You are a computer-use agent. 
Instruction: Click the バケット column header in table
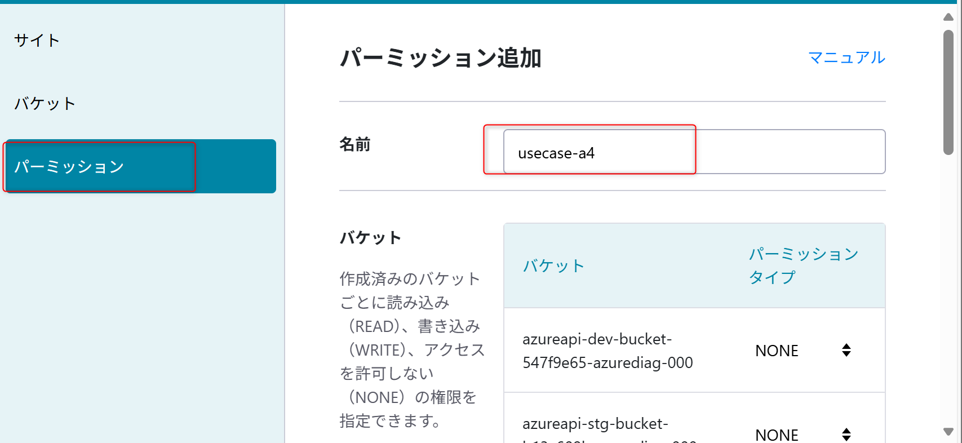pyautogui.click(x=553, y=266)
